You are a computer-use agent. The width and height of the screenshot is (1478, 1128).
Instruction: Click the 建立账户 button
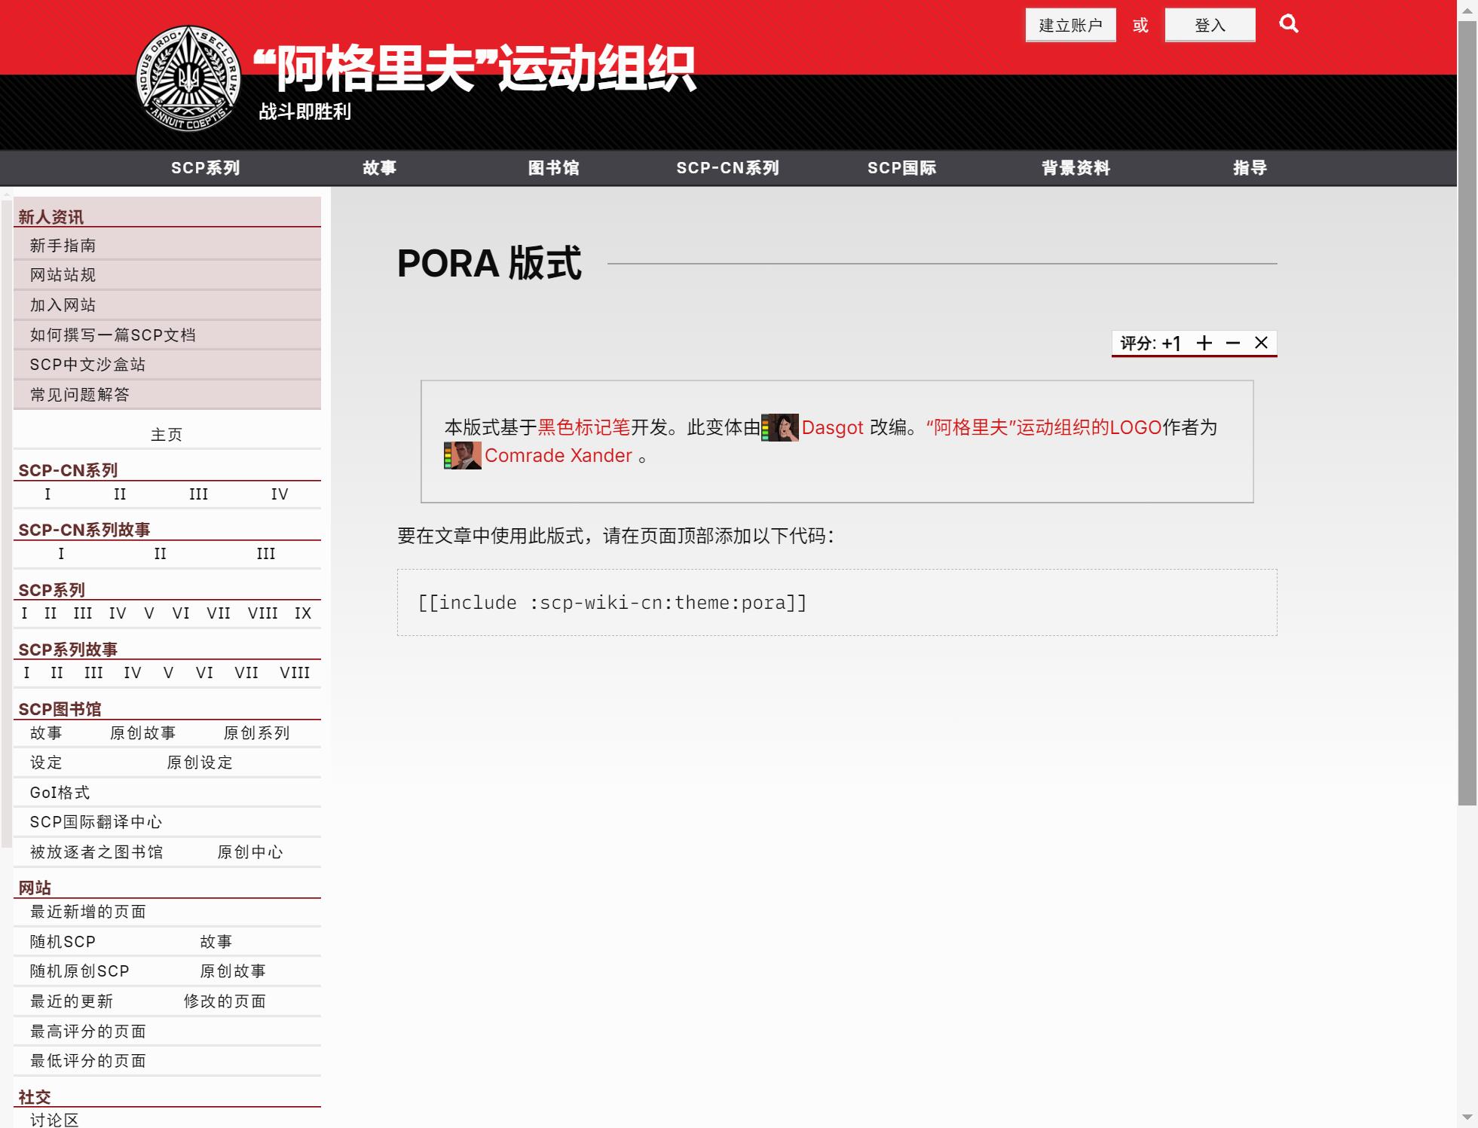pyautogui.click(x=1070, y=24)
